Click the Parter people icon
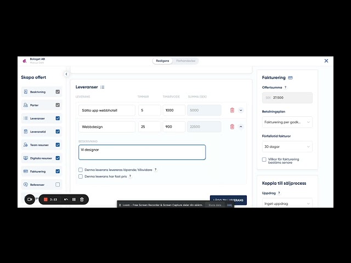351x263 pixels. click(x=26, y=105)
